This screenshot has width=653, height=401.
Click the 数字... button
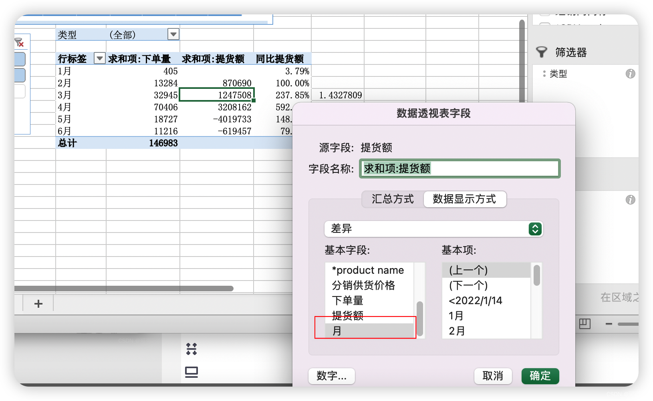(332, 376)
